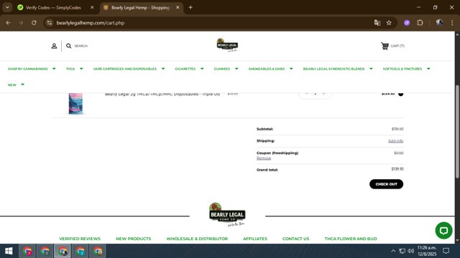Open the New Products footer link
The image size is (460, 258).
coord(133,239)
